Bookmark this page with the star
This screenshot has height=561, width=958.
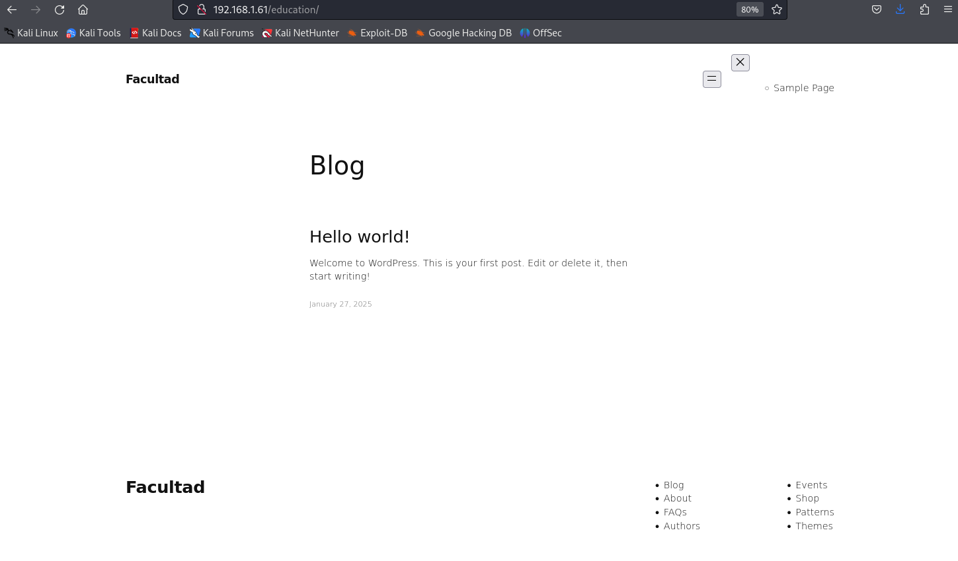pos(777,10)
